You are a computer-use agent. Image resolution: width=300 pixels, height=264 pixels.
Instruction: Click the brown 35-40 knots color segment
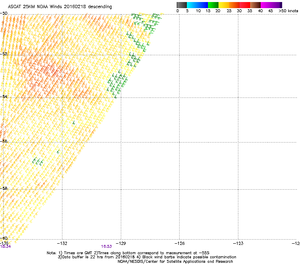[255, 5]
